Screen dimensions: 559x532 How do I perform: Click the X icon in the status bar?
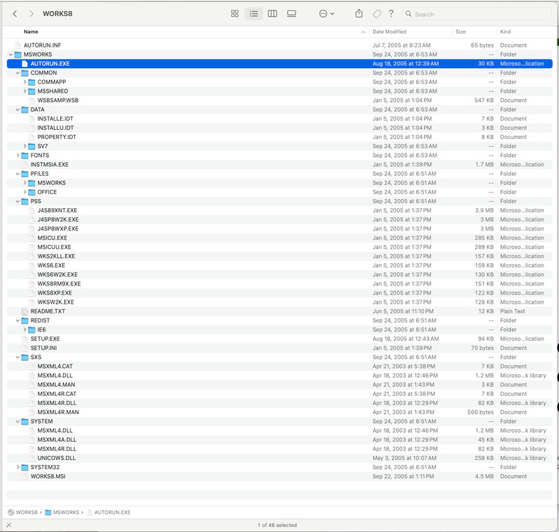9,525
